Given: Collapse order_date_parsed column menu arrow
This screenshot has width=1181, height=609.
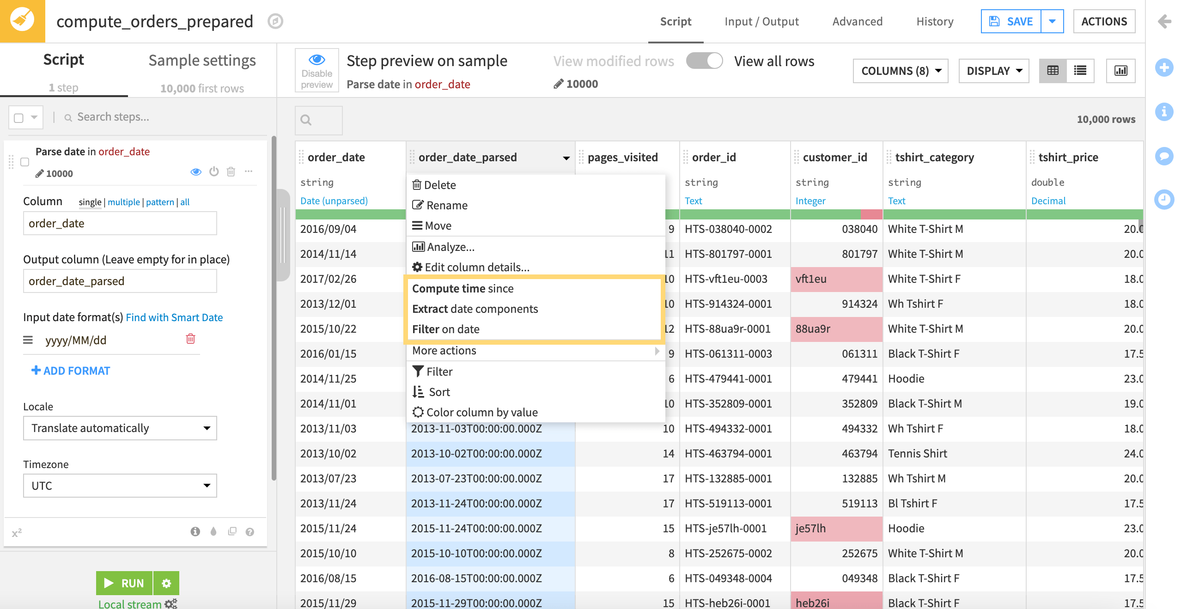Looking at the screenshot, I should coord(566,158).
